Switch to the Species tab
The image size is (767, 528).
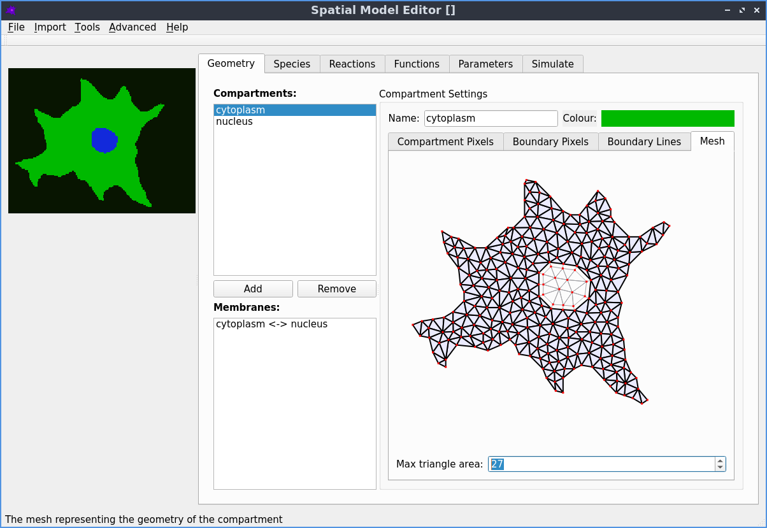click(292, 64)
